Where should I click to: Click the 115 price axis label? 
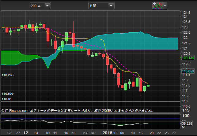(186, 110)
